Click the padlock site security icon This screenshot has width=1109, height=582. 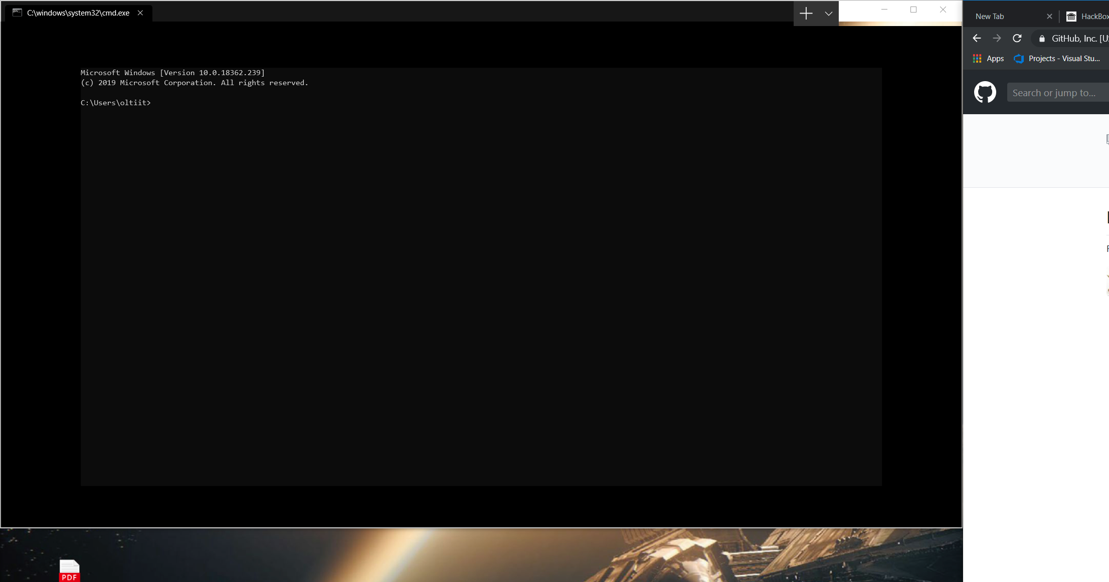pyautogui.click(x=1042, y=39)
